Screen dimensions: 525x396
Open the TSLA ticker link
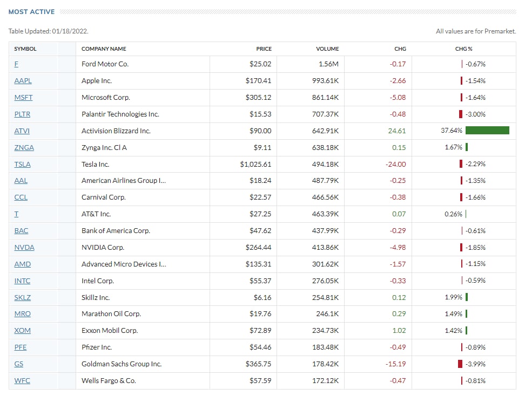tap(22, 165)
